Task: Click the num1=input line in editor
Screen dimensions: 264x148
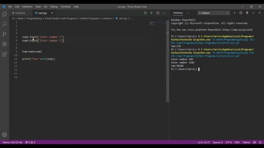Action: [43, 37]
